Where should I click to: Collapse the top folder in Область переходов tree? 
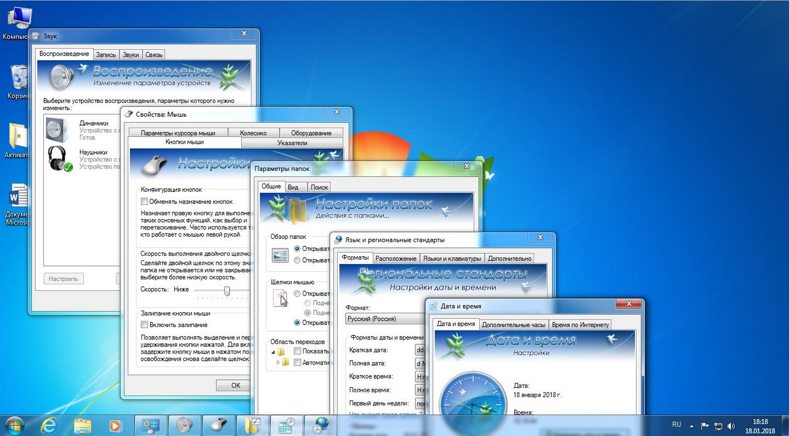click(273, 352)
